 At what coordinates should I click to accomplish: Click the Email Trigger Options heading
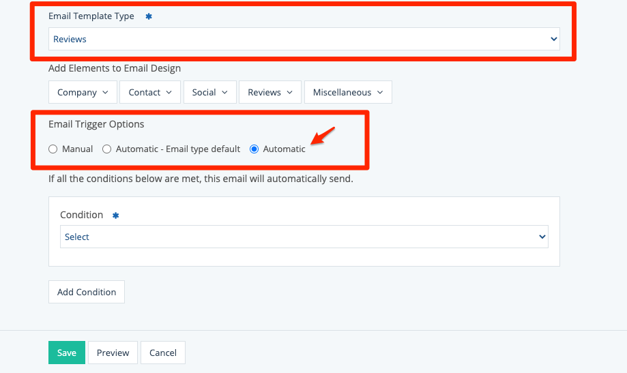pyautogui.click(x=96, y=124)
